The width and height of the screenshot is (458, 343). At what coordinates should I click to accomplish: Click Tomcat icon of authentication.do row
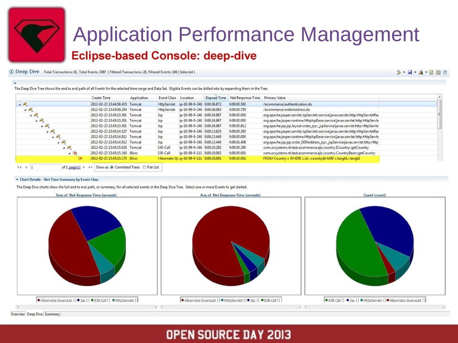[25, 104]
